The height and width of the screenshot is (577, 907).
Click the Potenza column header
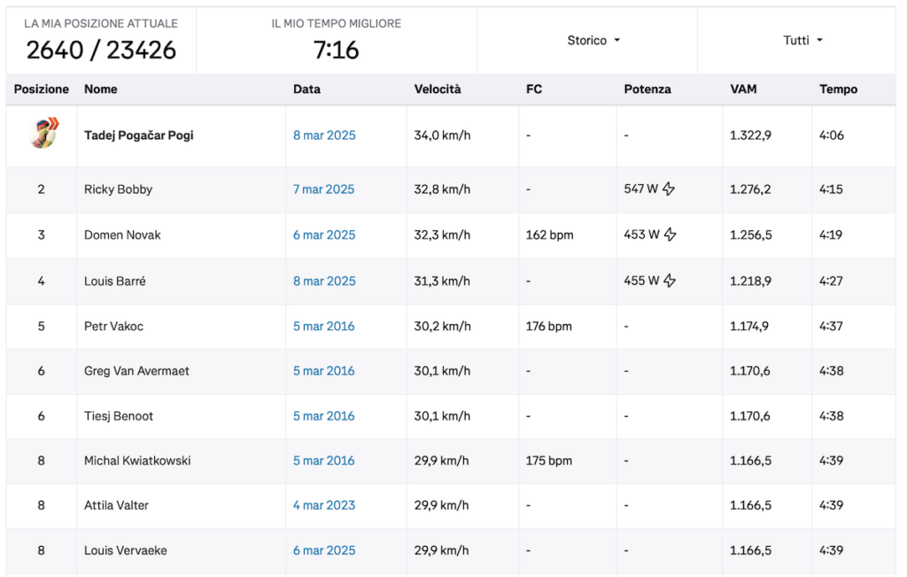tap(647, 89)
